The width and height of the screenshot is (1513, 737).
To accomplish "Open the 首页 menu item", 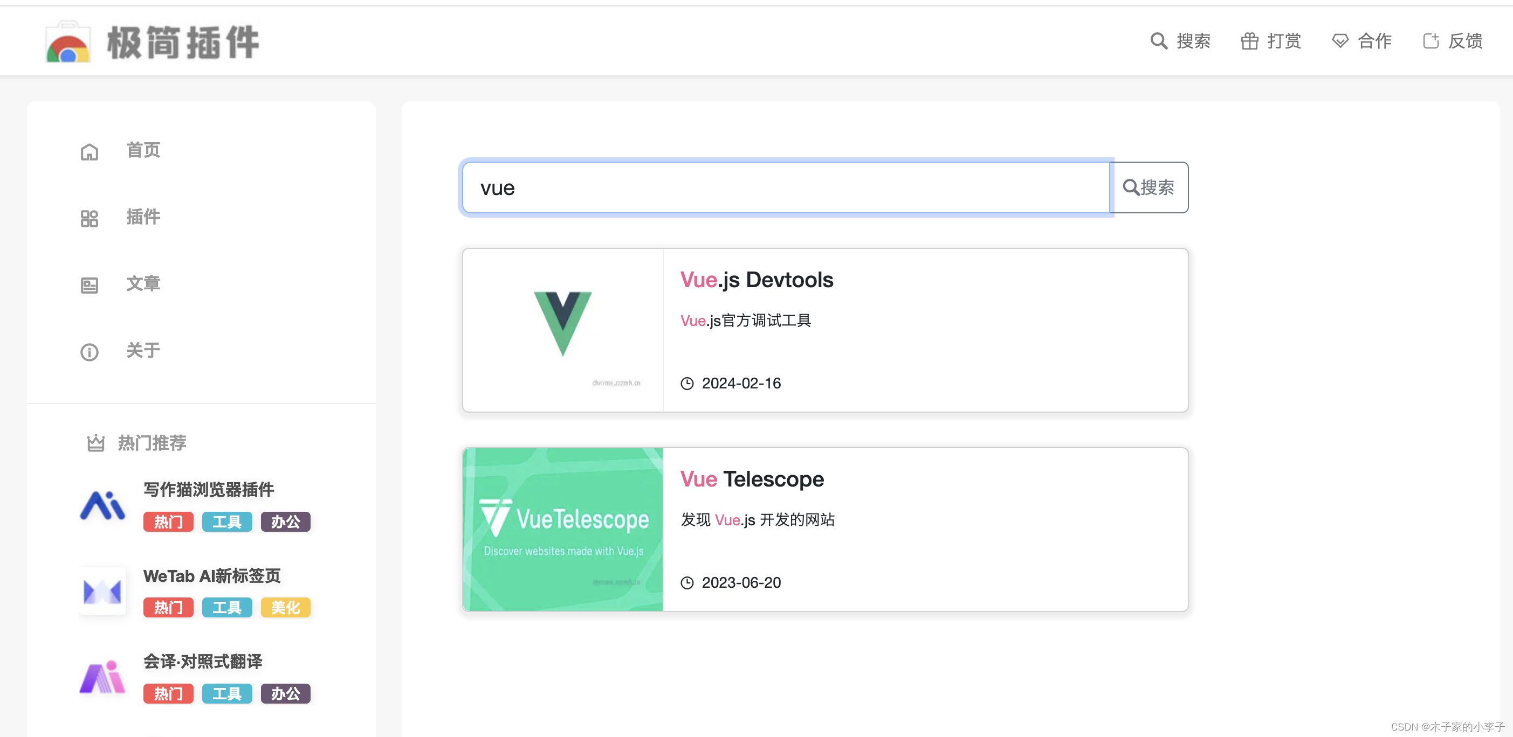I will click(x=142, y=150).
